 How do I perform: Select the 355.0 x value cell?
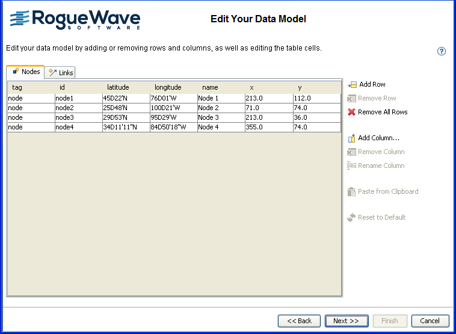[268, 127]
